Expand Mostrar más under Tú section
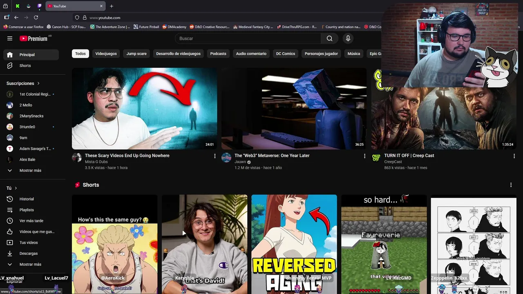Image resolution: width=523 pixels, height=294 pixels. [31, 264]
